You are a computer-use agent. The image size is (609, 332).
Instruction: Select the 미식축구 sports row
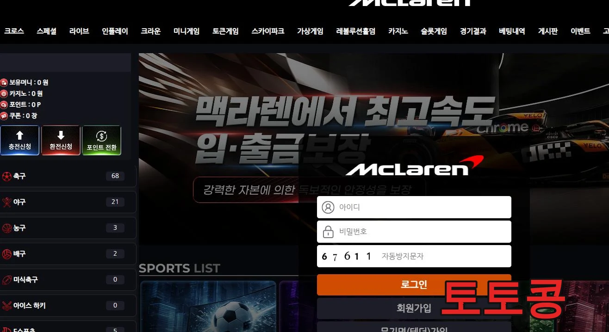point(68,280)
